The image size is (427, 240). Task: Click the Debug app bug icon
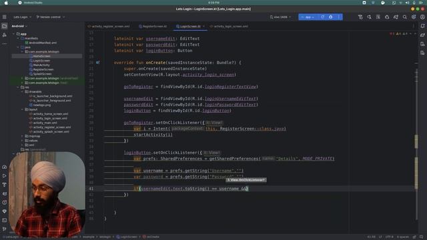pos(331,17)
